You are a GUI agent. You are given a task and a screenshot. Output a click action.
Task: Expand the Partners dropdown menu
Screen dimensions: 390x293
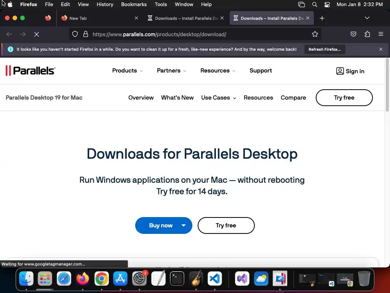(171, 71)
